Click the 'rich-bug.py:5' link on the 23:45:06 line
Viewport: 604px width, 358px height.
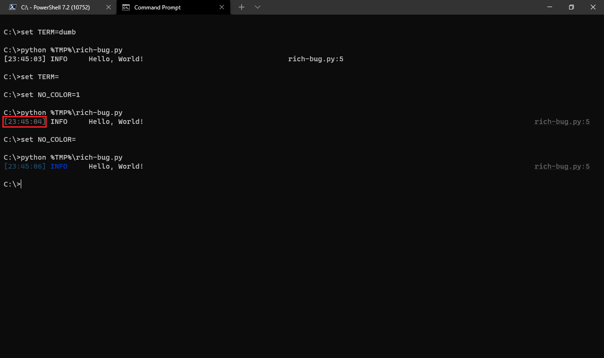click(562, 166)
